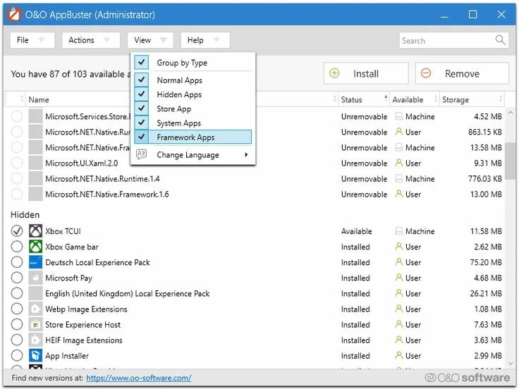The width and height of the screenshot is (519, 389).
Task: Open the Actions dropdown menu
Action: tap(91, 40)
